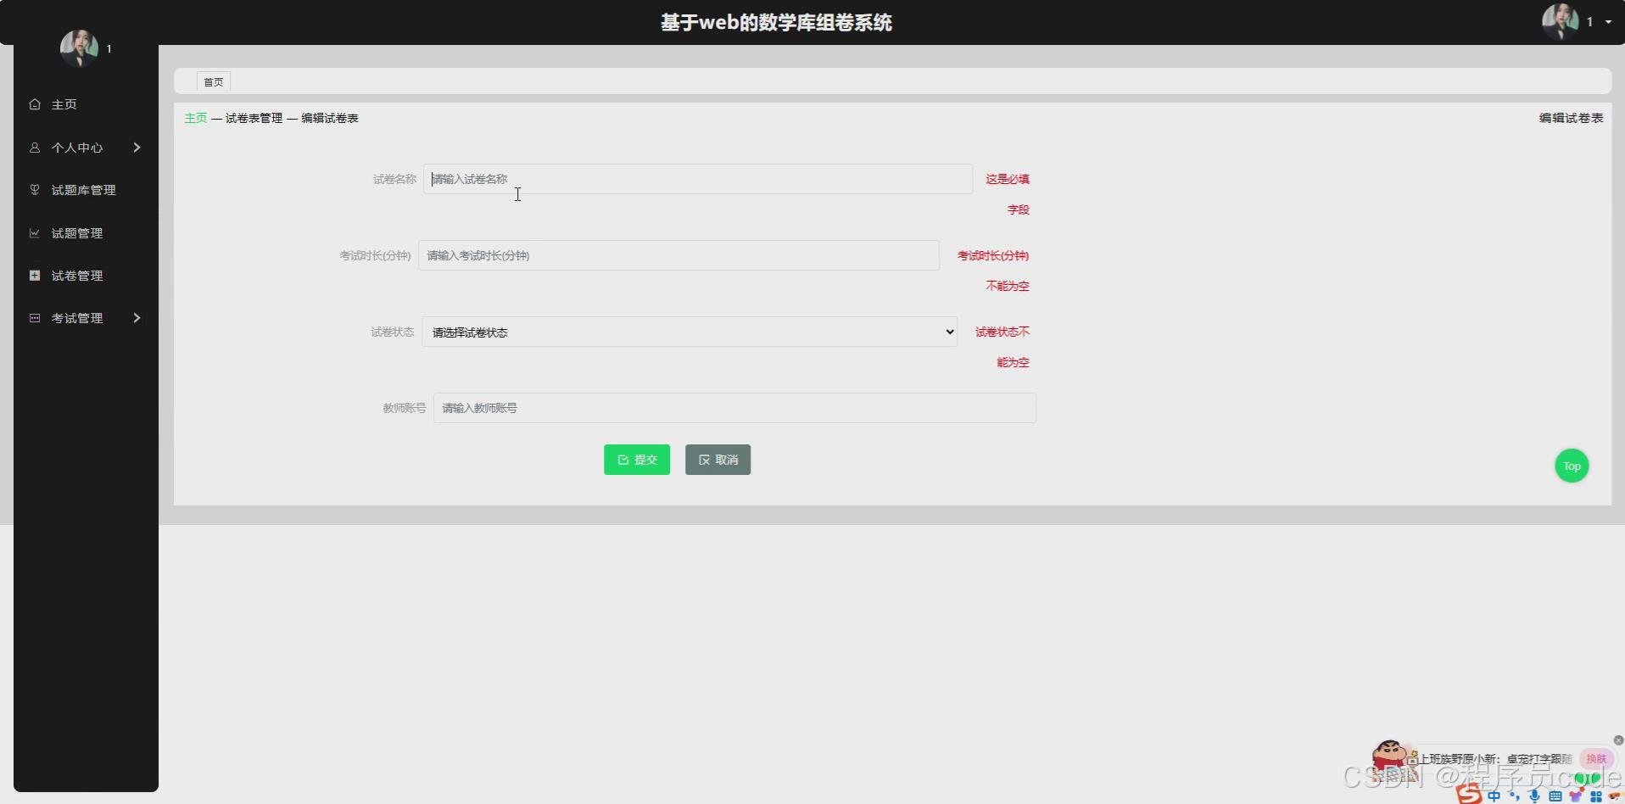Toggle the 中 Chinese input mode indicator
Screen dimensions: 1625x804
point(1494,796)
